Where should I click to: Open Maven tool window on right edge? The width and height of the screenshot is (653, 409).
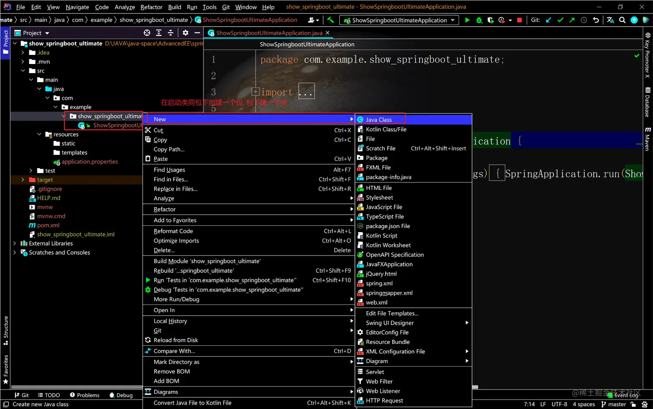click(x=647, y=139)
